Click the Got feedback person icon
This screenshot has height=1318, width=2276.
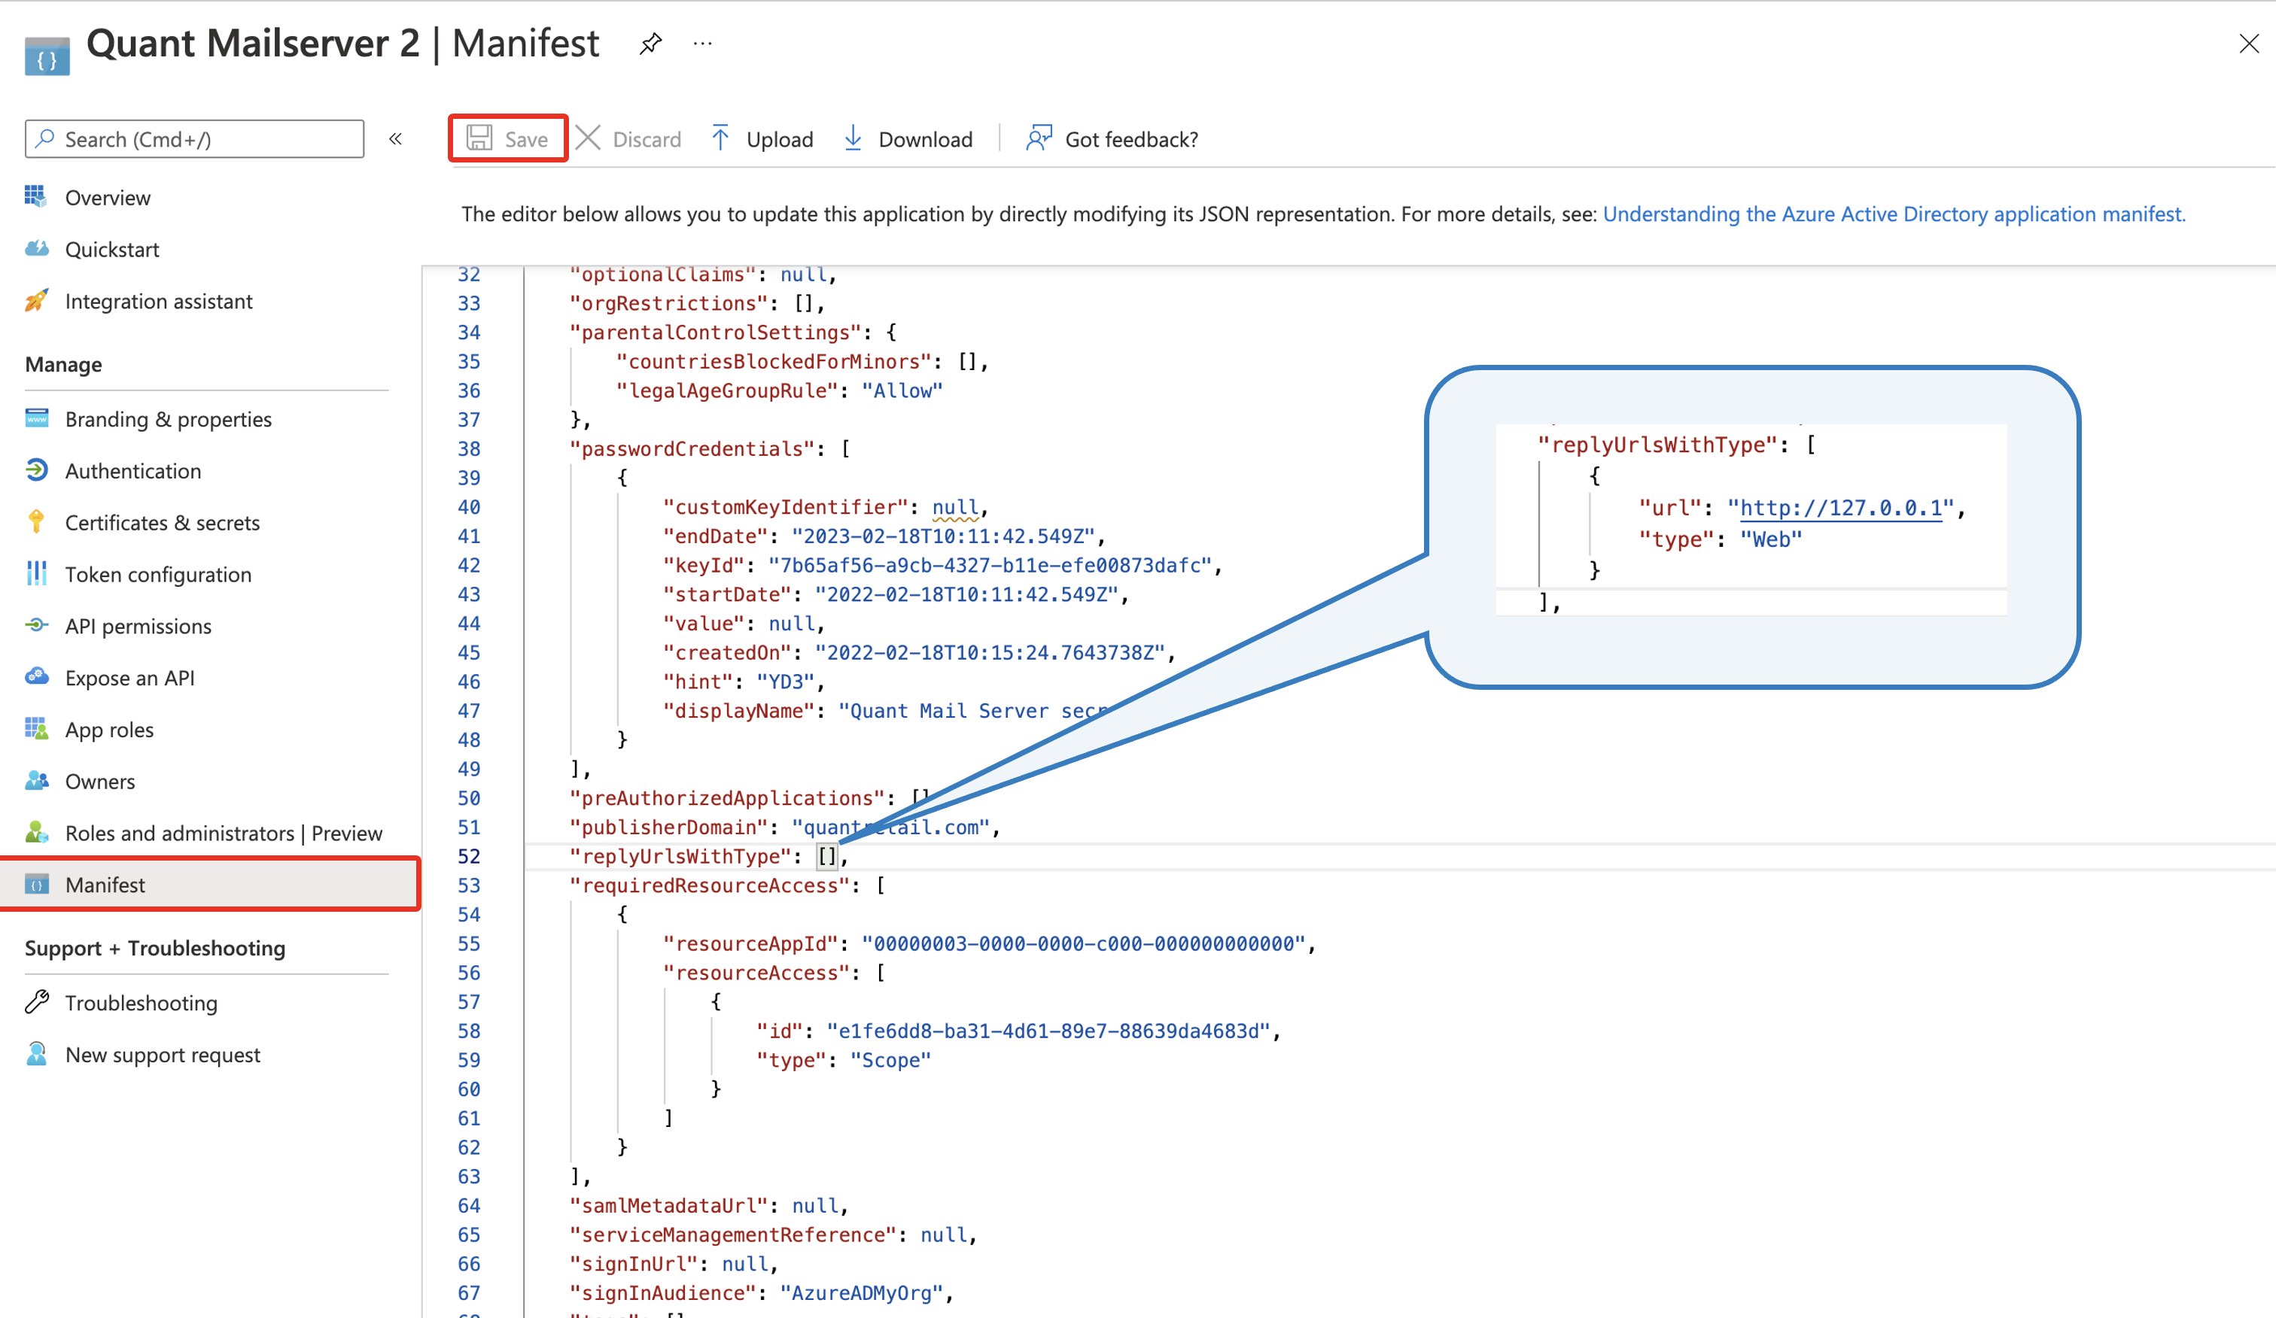[1039, 138]
